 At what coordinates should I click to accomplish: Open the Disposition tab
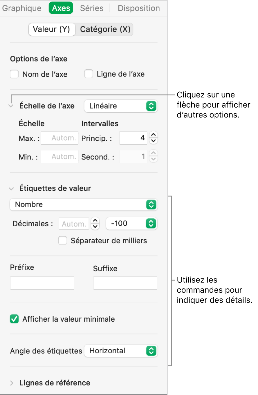(139, 8)
